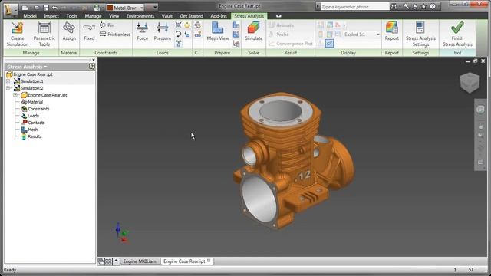Open the ribbon minimize options dropdown
The width and height of the screenshot is (491, 276).
tap(278, 16)
